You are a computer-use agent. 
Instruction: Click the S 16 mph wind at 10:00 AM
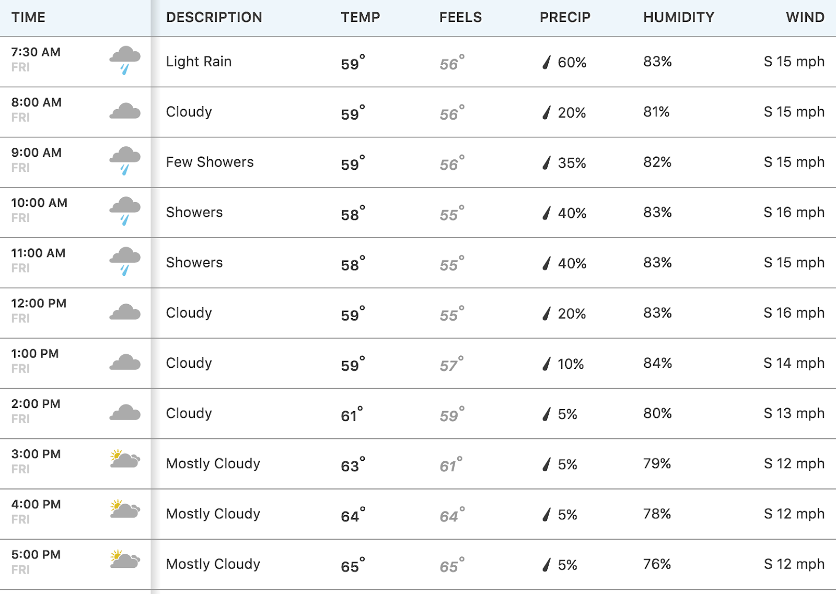click(x=794, y=212)
